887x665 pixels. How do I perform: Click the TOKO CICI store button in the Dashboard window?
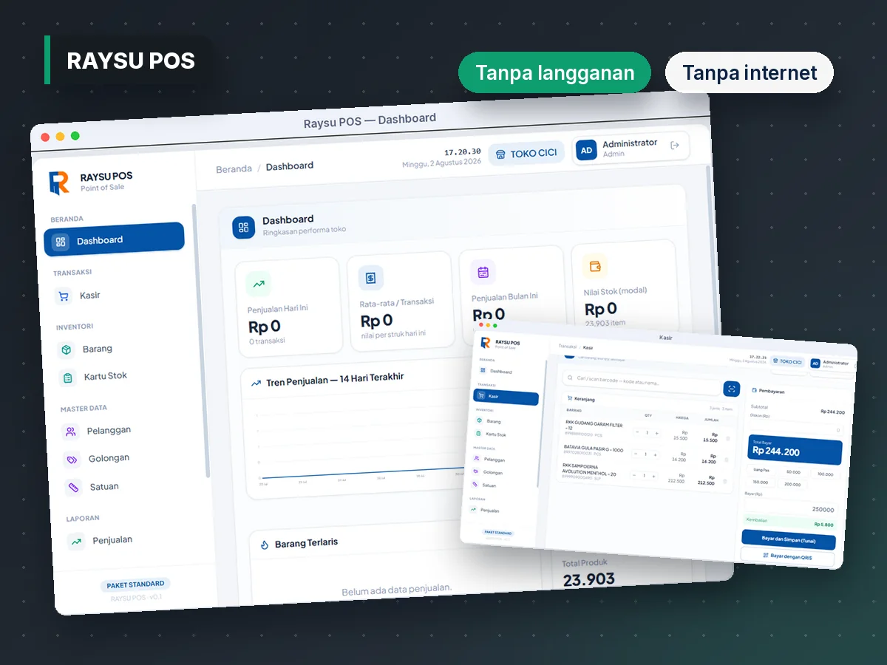526,154
